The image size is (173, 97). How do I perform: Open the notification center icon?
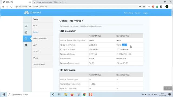point(169,95)
